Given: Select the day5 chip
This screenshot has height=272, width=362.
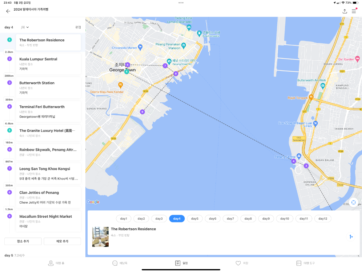Looking at the screenshot, I should tap(194, 218).
